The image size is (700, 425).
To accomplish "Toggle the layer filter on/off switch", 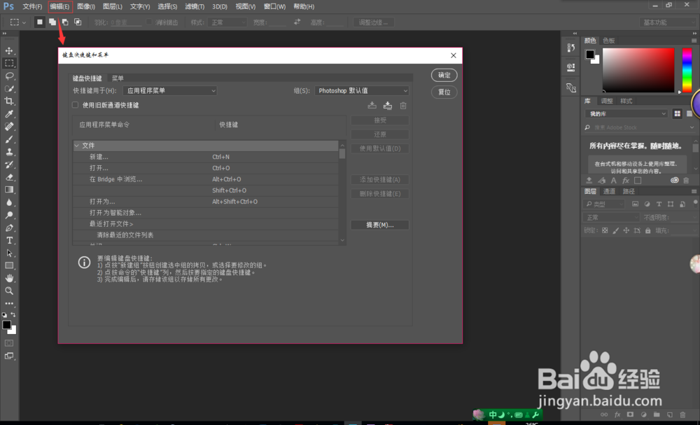I will (x=695, y=203).
